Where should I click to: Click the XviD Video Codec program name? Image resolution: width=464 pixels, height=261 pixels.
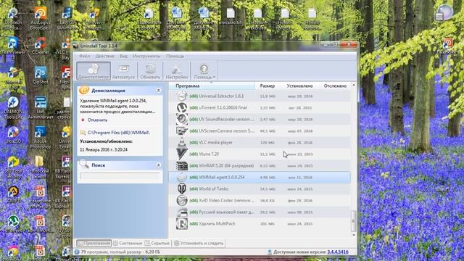226,200
